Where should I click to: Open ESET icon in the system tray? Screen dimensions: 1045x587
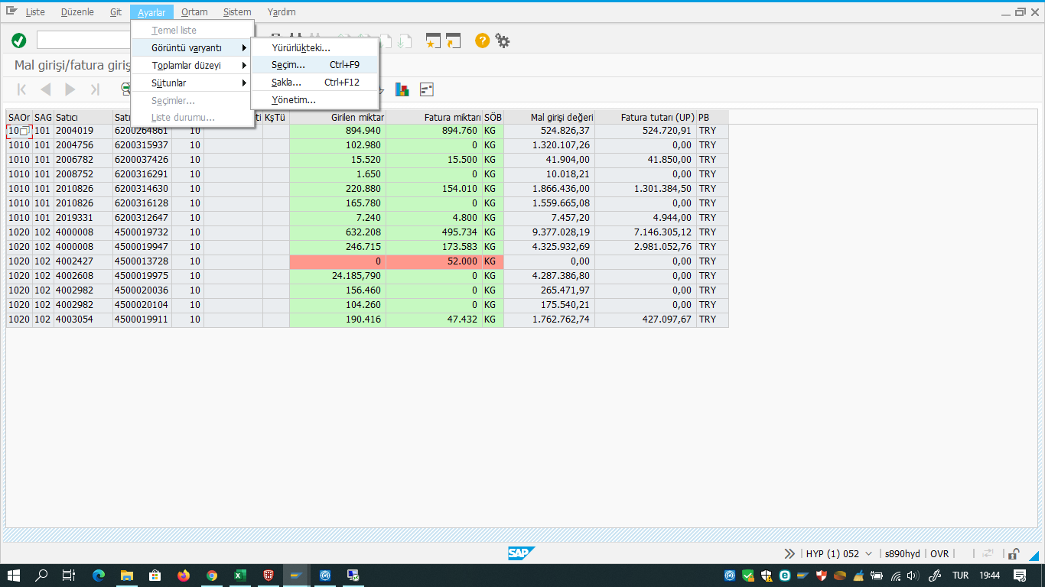coord(785,576)
